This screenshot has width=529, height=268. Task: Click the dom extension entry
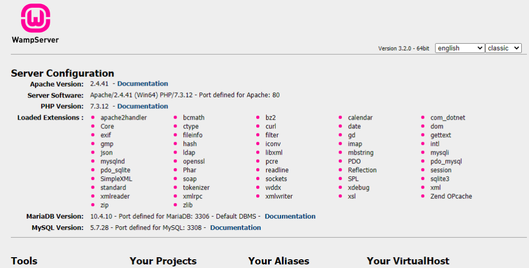pyautogui.click(x=437, y=126)
